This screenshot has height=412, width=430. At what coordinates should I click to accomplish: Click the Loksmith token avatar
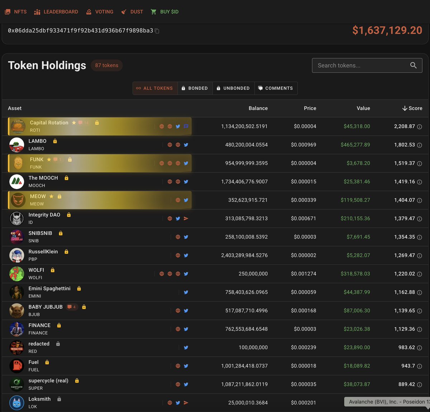point(16,403)
